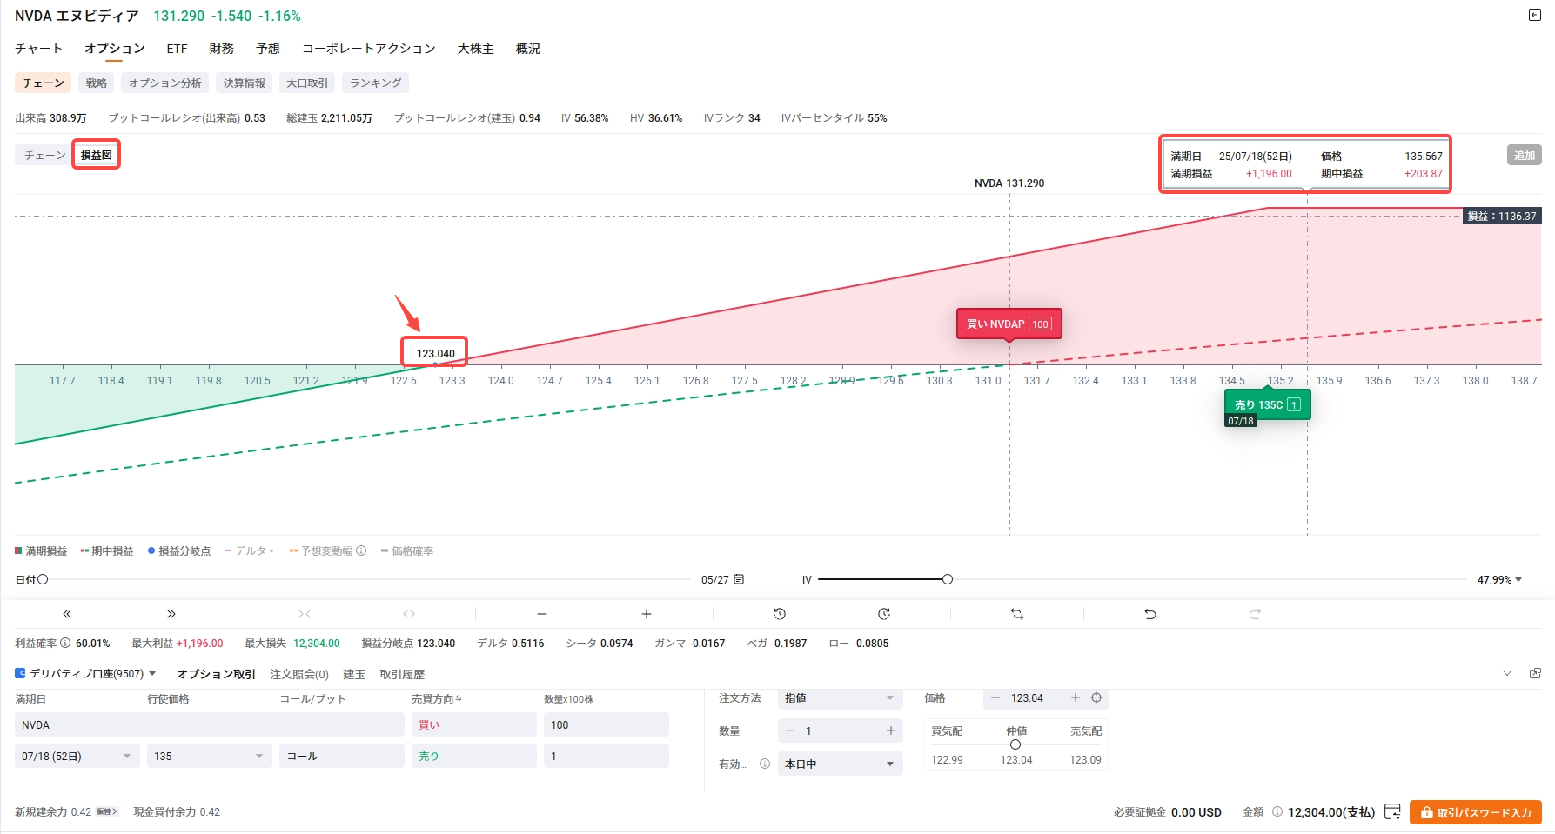Open the 指値 order type dropdown
Viewport: 1555px width, 834px height.
click(839, 697)
